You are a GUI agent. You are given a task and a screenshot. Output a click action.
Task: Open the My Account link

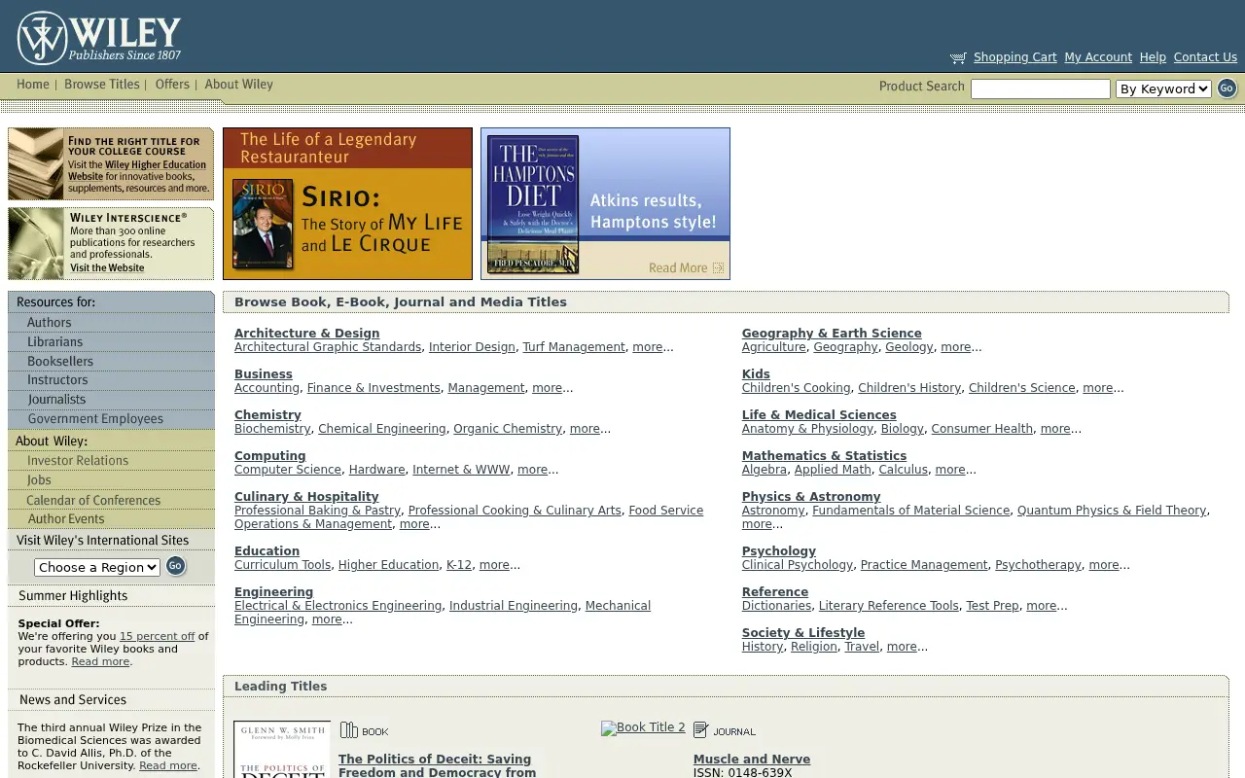1098,57
